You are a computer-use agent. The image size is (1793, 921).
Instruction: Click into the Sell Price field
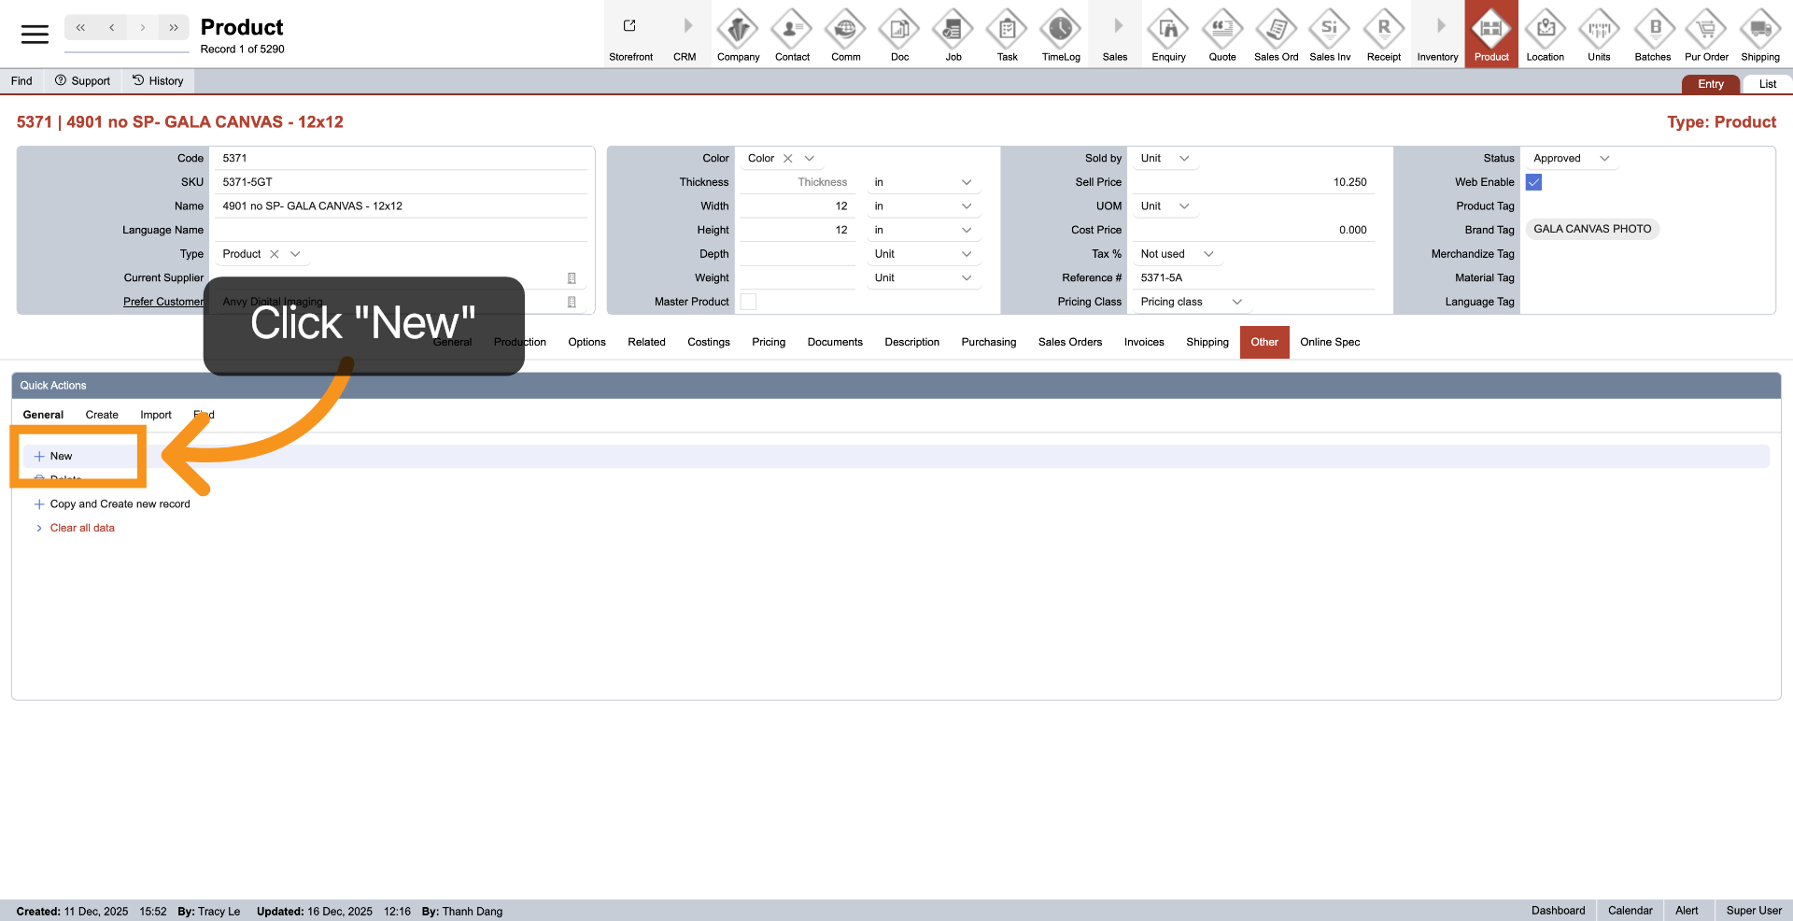(x=1251, y=182)
